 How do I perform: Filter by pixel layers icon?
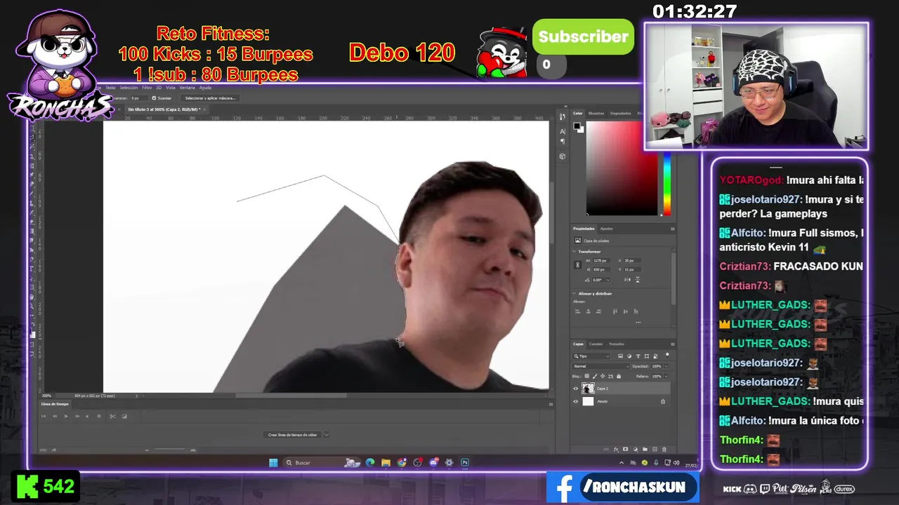[620, 356]
